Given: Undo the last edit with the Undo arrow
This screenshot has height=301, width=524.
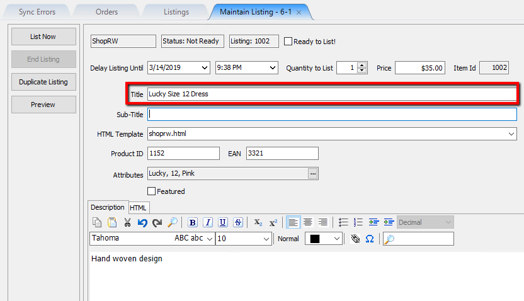Looking at the screenshot, I should point(142,222).
